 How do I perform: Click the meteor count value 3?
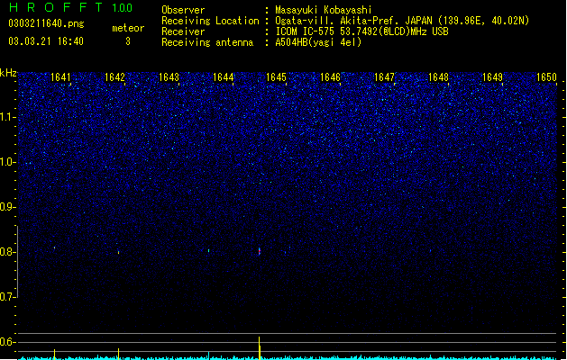point(128,41)
